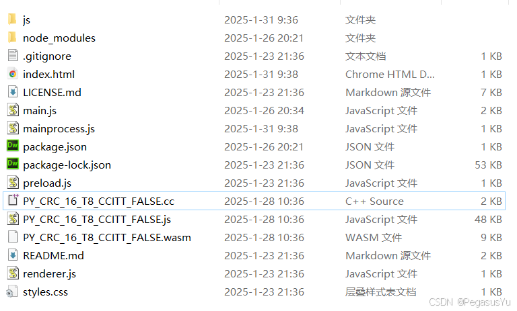Click the stylesheet icon for styles.css
The height and width of the screenshot is (311, 517).
(x=11, y=292)
